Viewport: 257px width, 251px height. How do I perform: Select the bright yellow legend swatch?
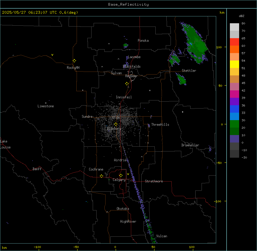click(x=234, y=64)
